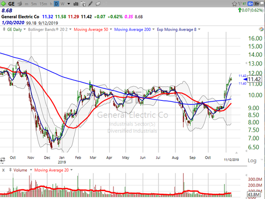Open the Bollinger Bands 20 2 dropdown
Viewport: 265px width, 199px height.
(70, 29)
